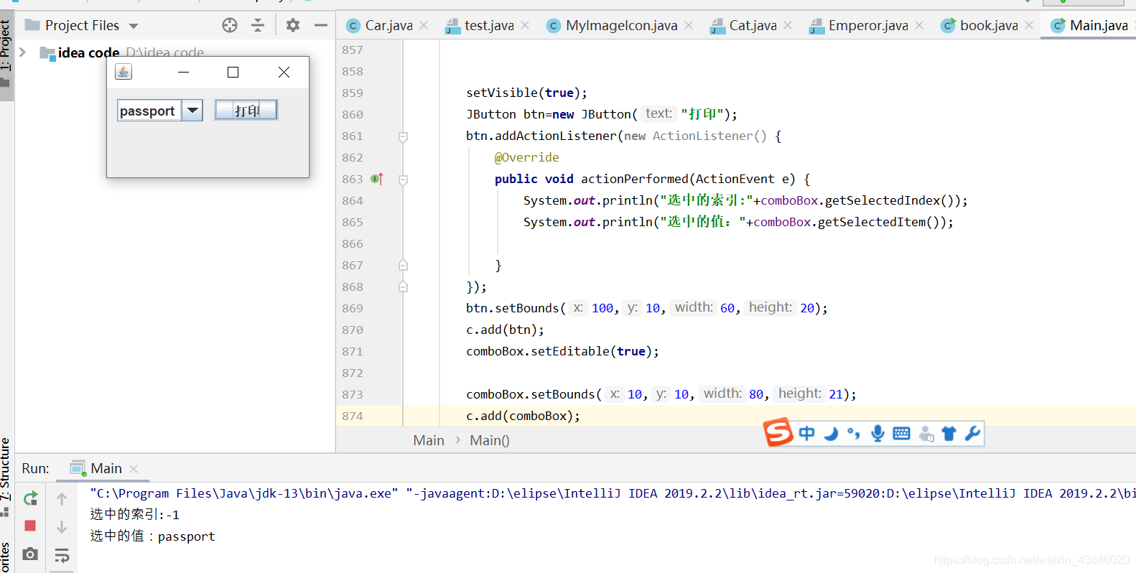Viewport: 1136px width, 573px height.
Task: Open the Sogou toolbox wrench icon
Action: [x=972, y=433]
